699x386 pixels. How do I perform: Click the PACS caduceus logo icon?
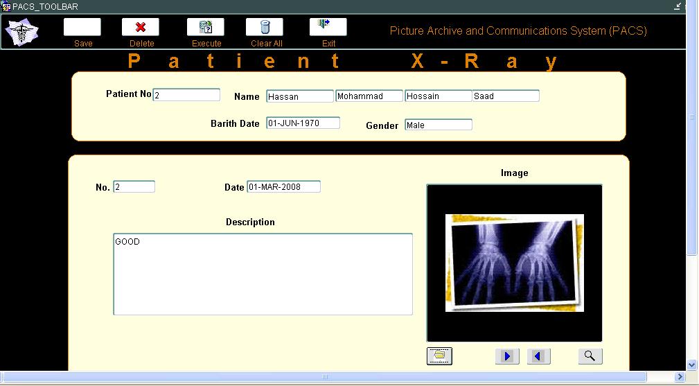click(x=22, y=32)
